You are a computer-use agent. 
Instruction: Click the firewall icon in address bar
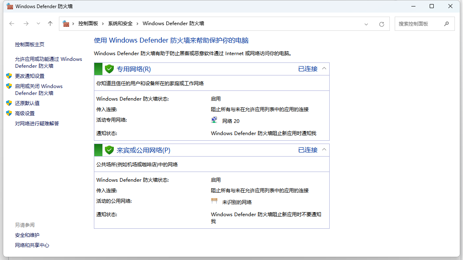[x=66, y=24]
